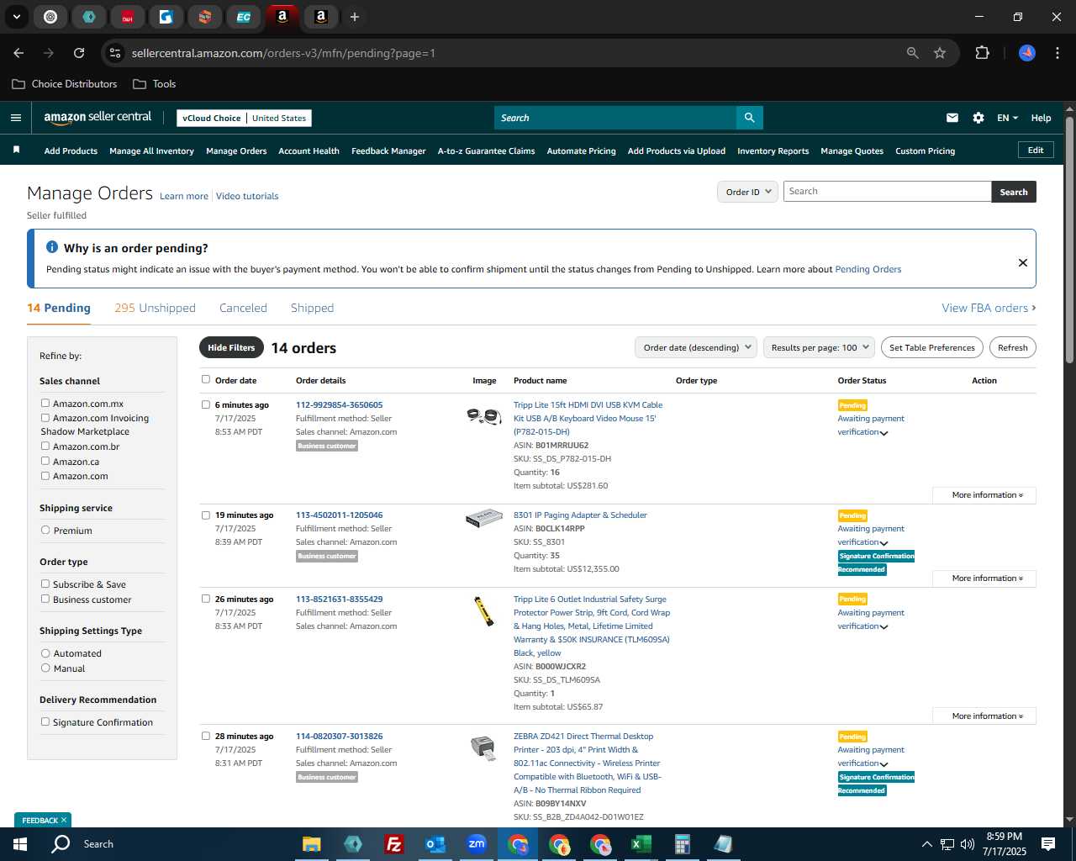1076x861 pixels.
Task: Select order 112-9929854-3650605 checkbox
Action: tap(206, 404)
